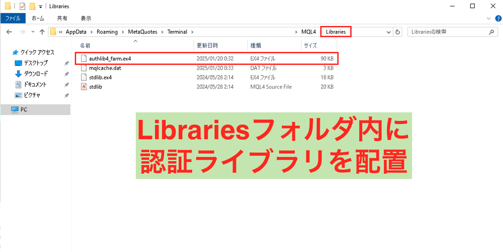Click the Terminal breadcrumb

177,32
